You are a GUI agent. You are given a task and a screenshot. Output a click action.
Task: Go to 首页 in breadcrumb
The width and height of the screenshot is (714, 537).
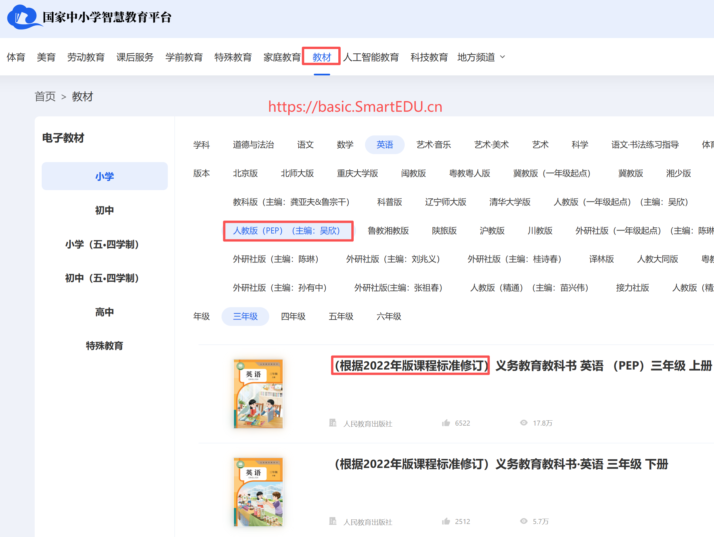coord(45,96)
